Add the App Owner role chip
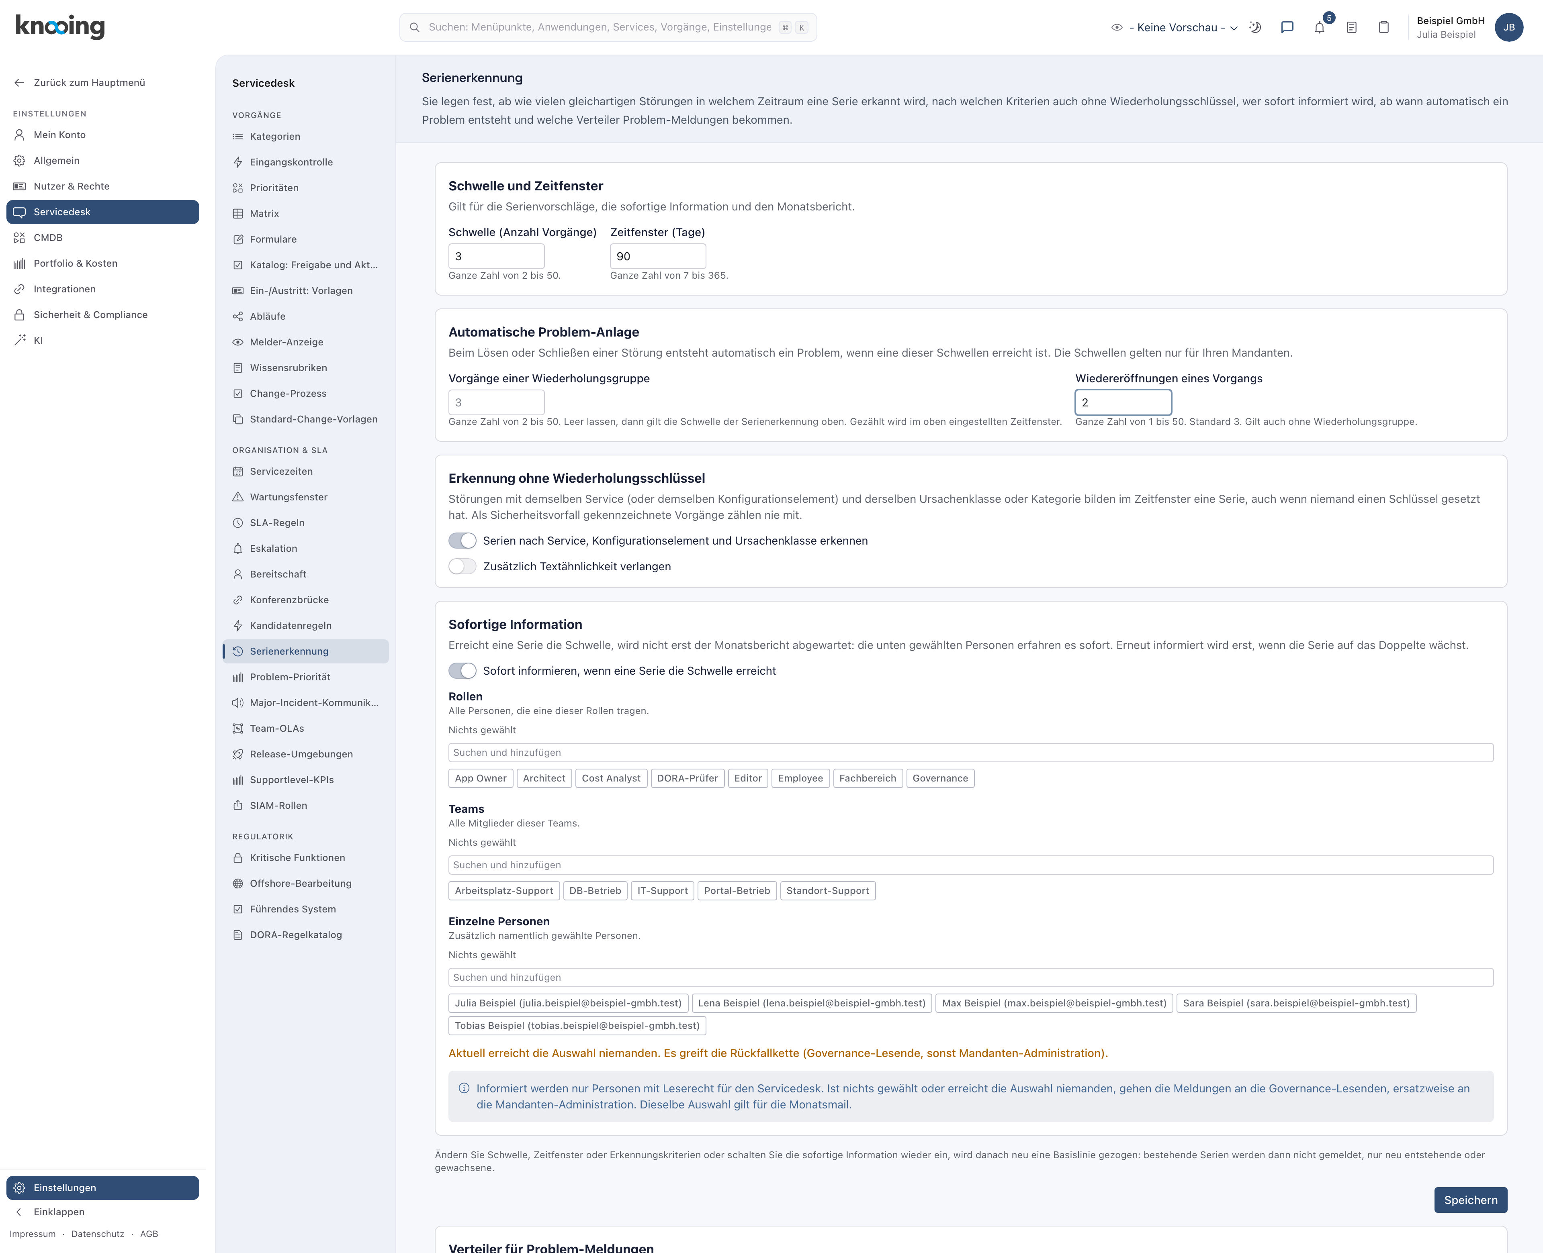Screen dimensions: 1543x1253 (480, 778)
